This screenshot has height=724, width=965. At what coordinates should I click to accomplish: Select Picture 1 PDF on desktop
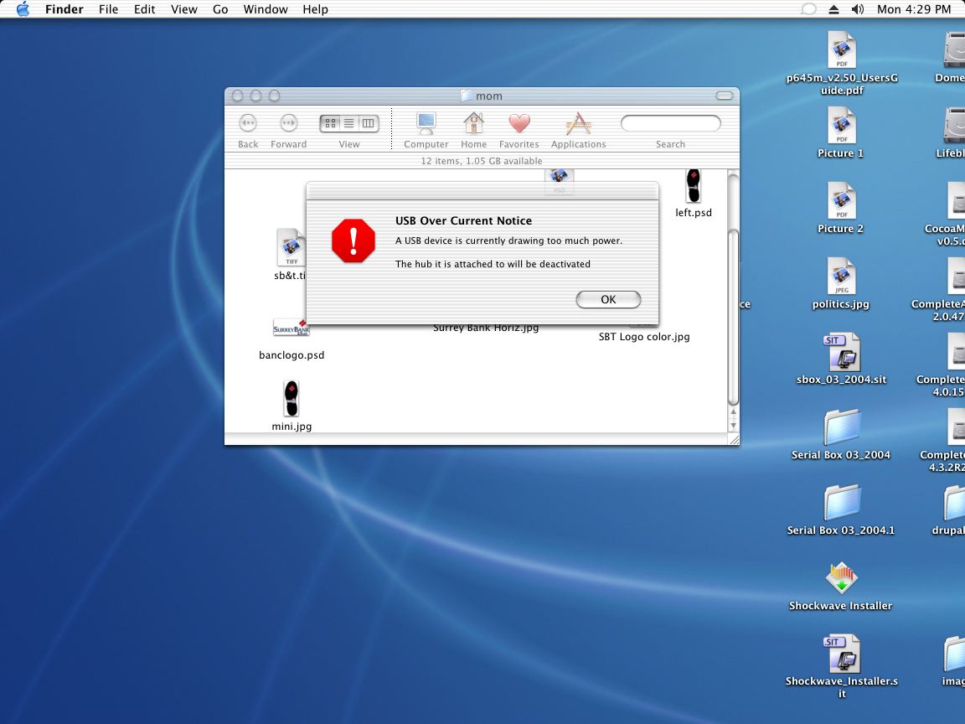[841, 132]
